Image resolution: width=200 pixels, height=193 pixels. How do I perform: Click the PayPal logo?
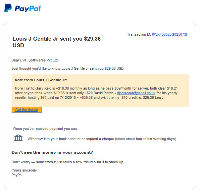[x=23, y=8]
